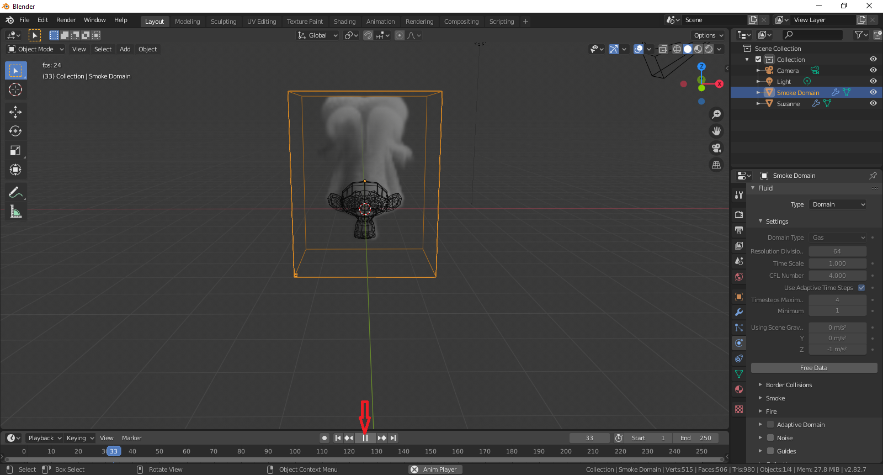Click the Resolution Divisions field 64
This screenshot has height=475, width=883.
tap(838, 251)
